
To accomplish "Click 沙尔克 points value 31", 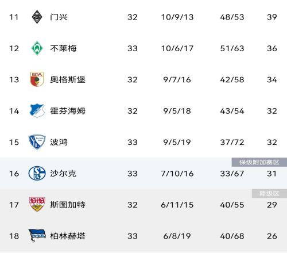I will 272,174.
